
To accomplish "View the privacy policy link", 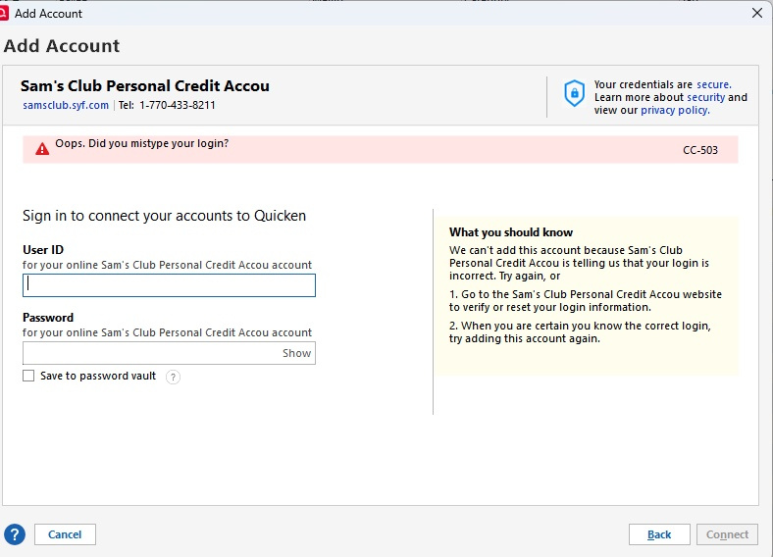I will [675, 110].
